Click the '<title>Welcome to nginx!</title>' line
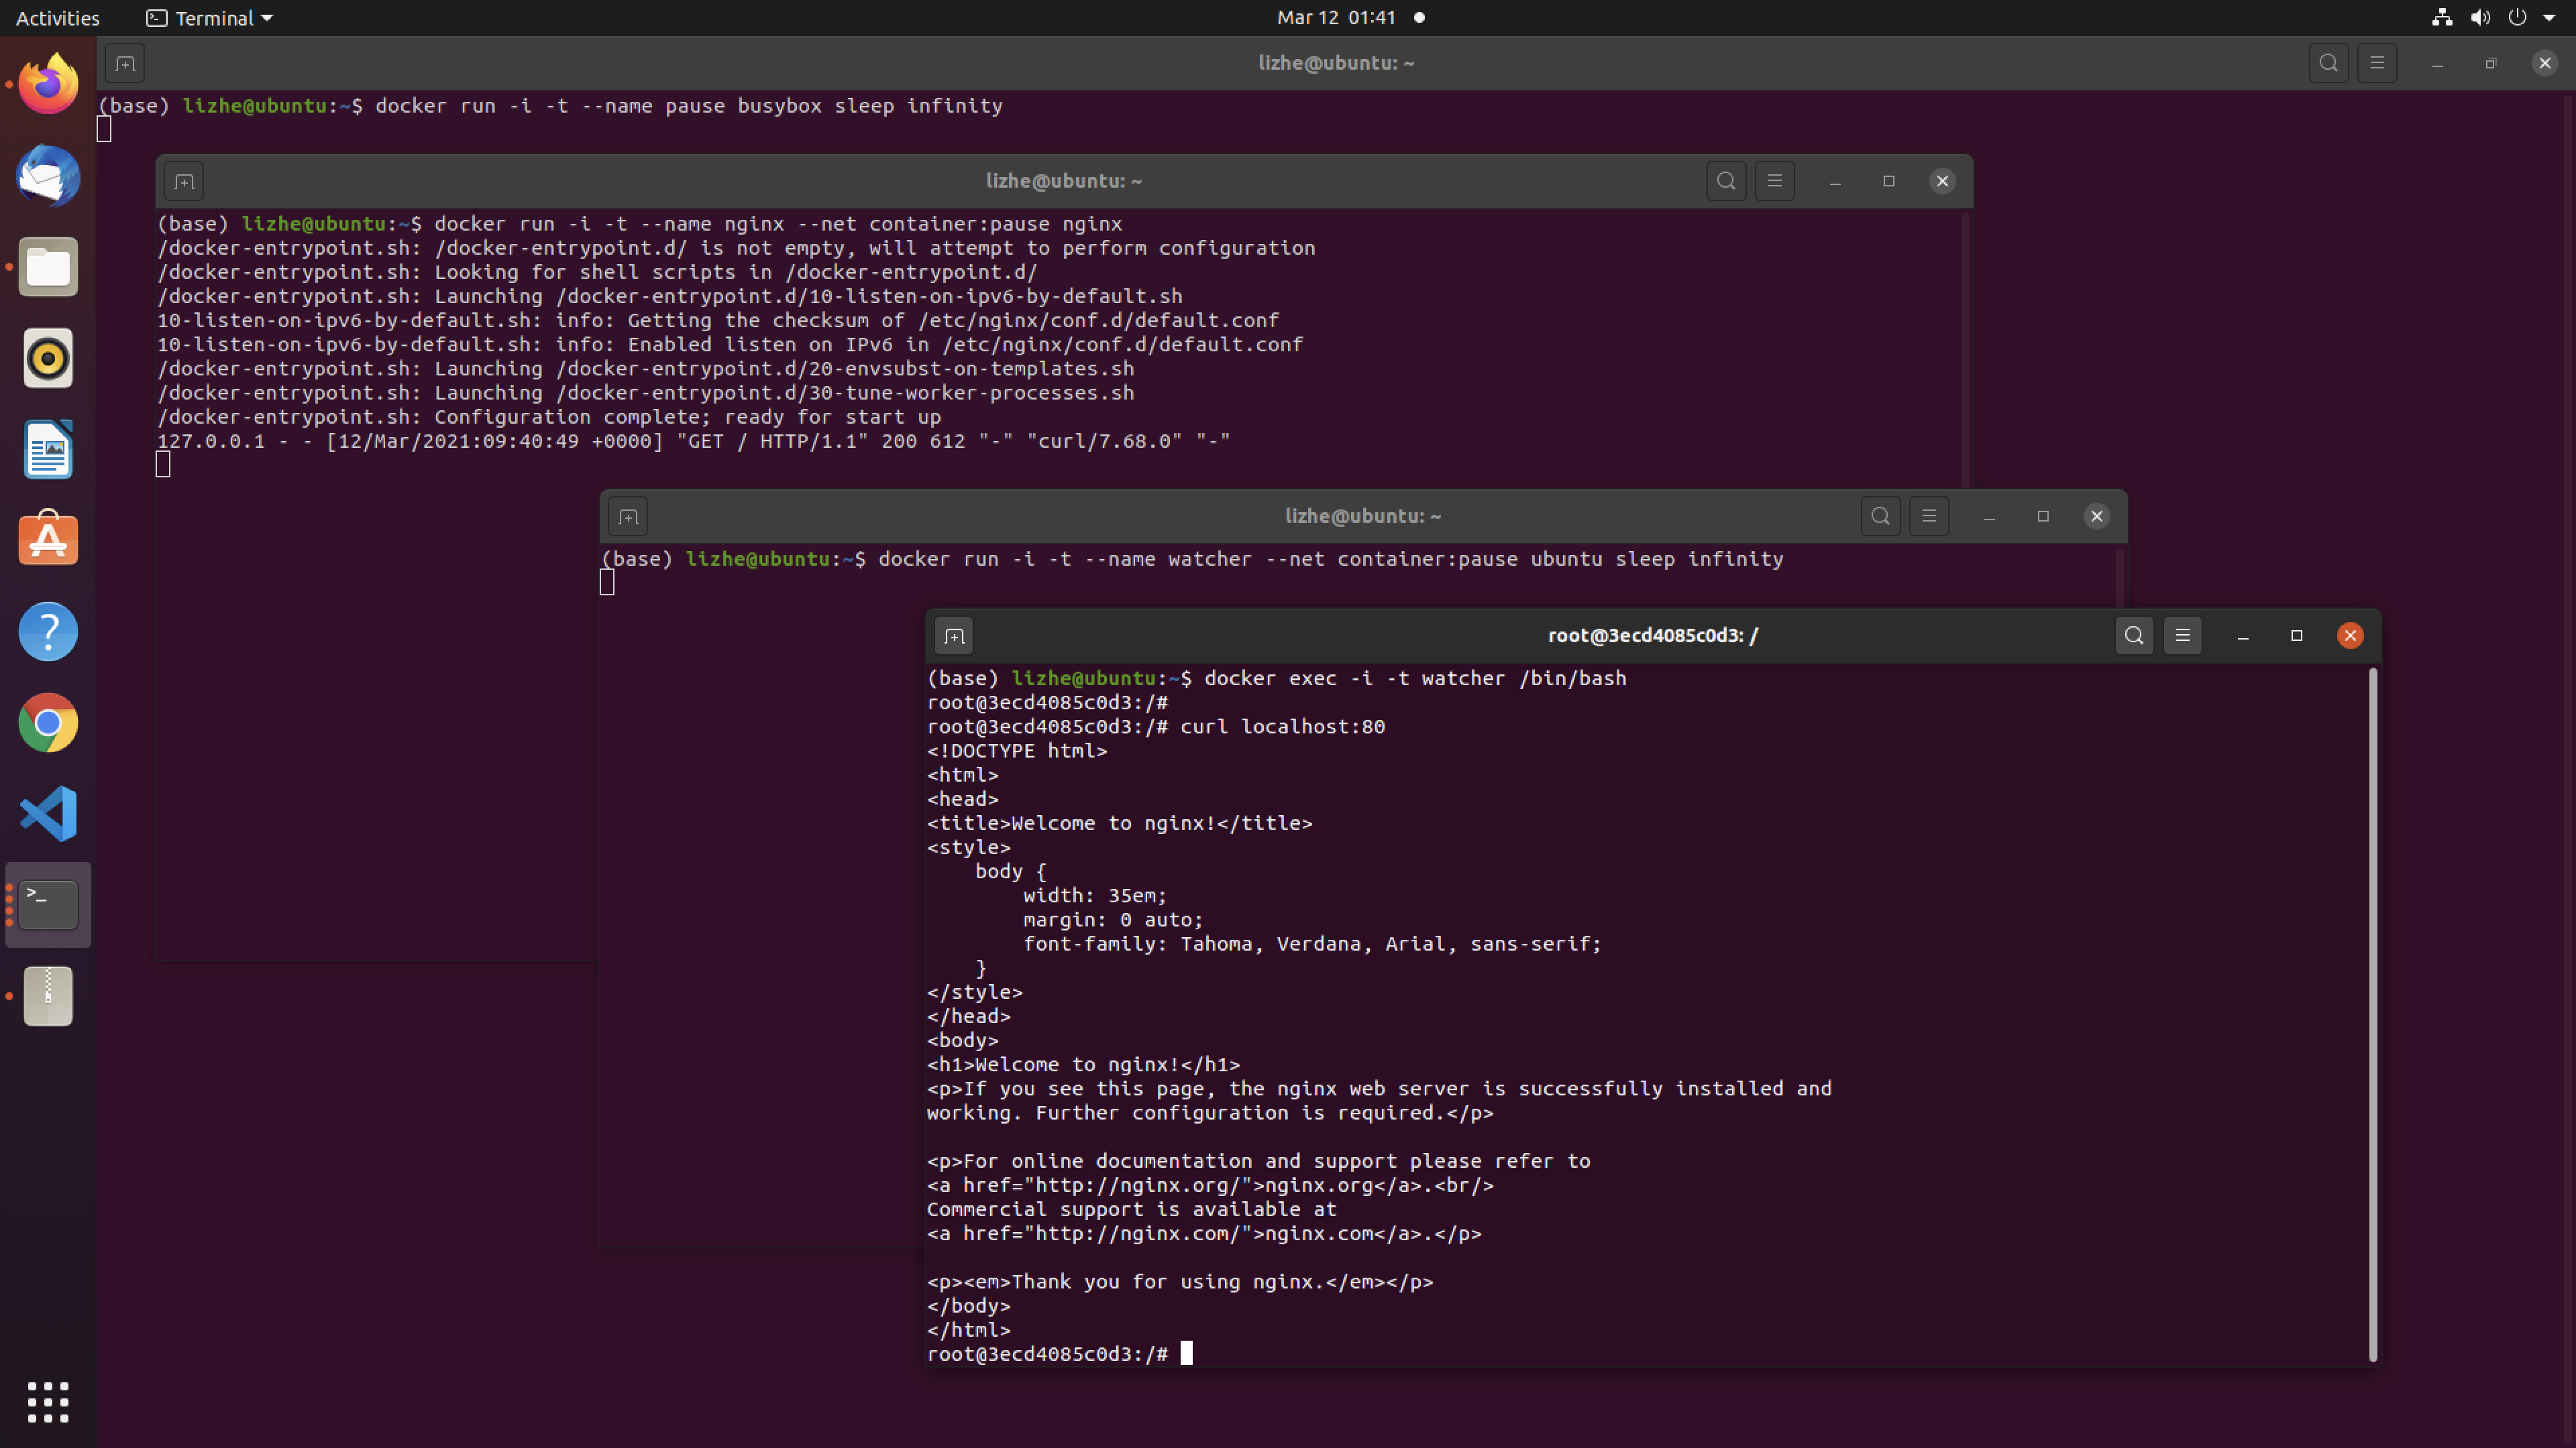 [x=1119, y=823]
